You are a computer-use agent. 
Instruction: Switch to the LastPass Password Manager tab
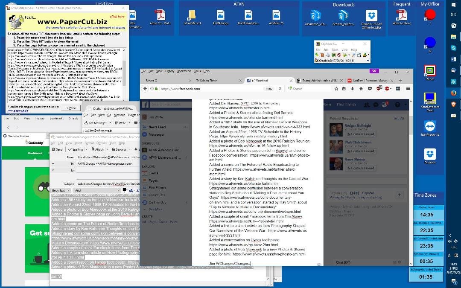[x=370, y=81]
